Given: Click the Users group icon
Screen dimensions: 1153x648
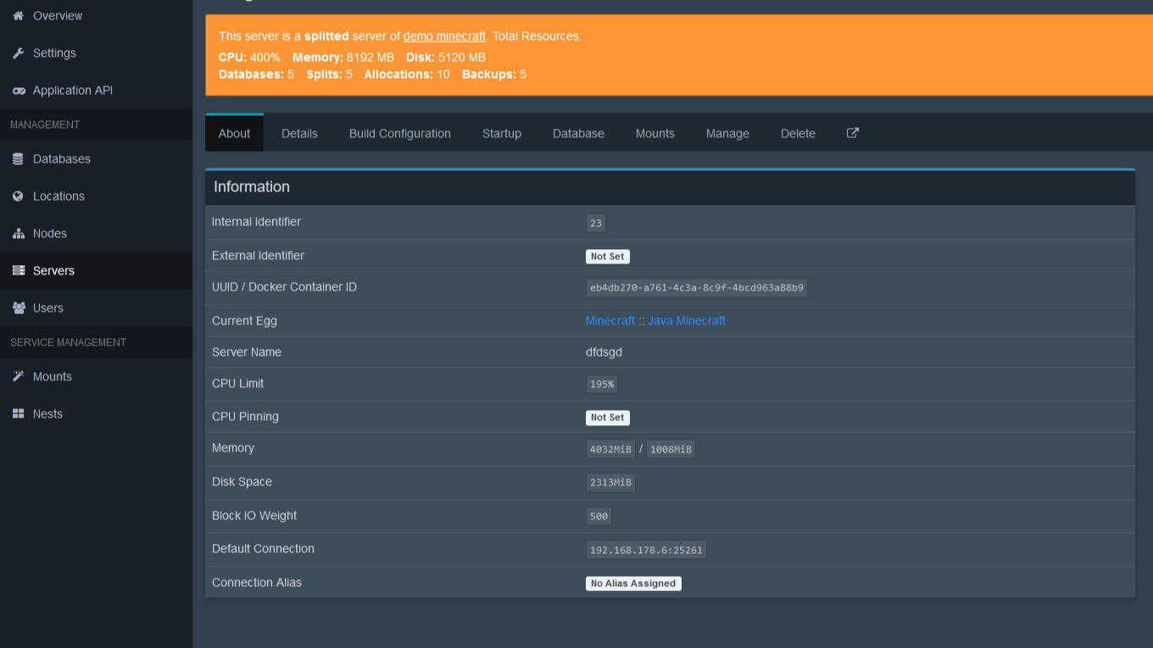Looking at the screenshot, I should coord(18,308).
